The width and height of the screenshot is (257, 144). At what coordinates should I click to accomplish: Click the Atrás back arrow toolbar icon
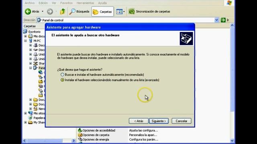pos(28,12)
